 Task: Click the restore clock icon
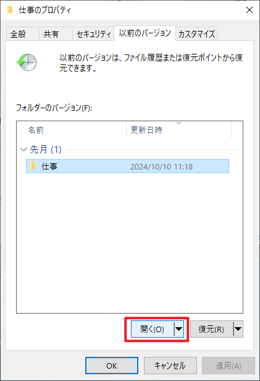(x=27, y=62)
